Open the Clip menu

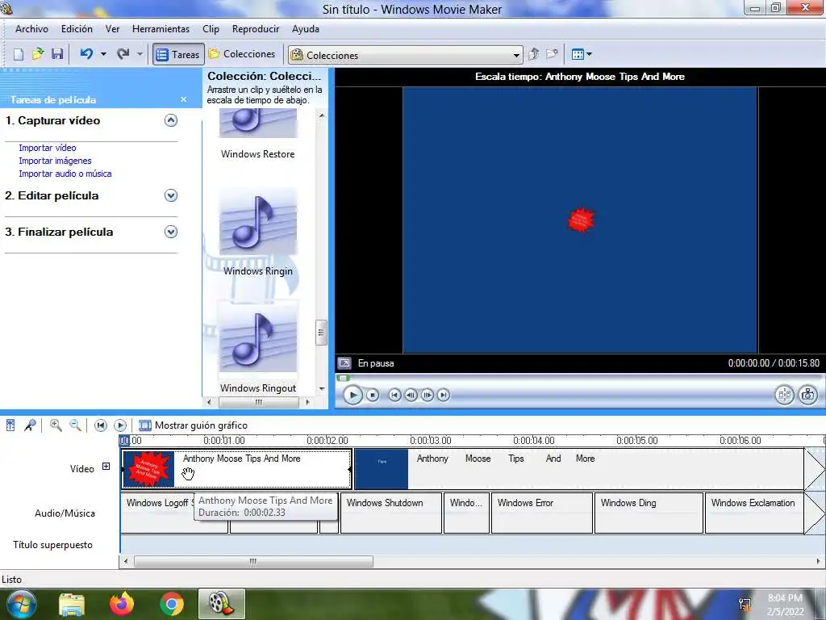(211, 29)
